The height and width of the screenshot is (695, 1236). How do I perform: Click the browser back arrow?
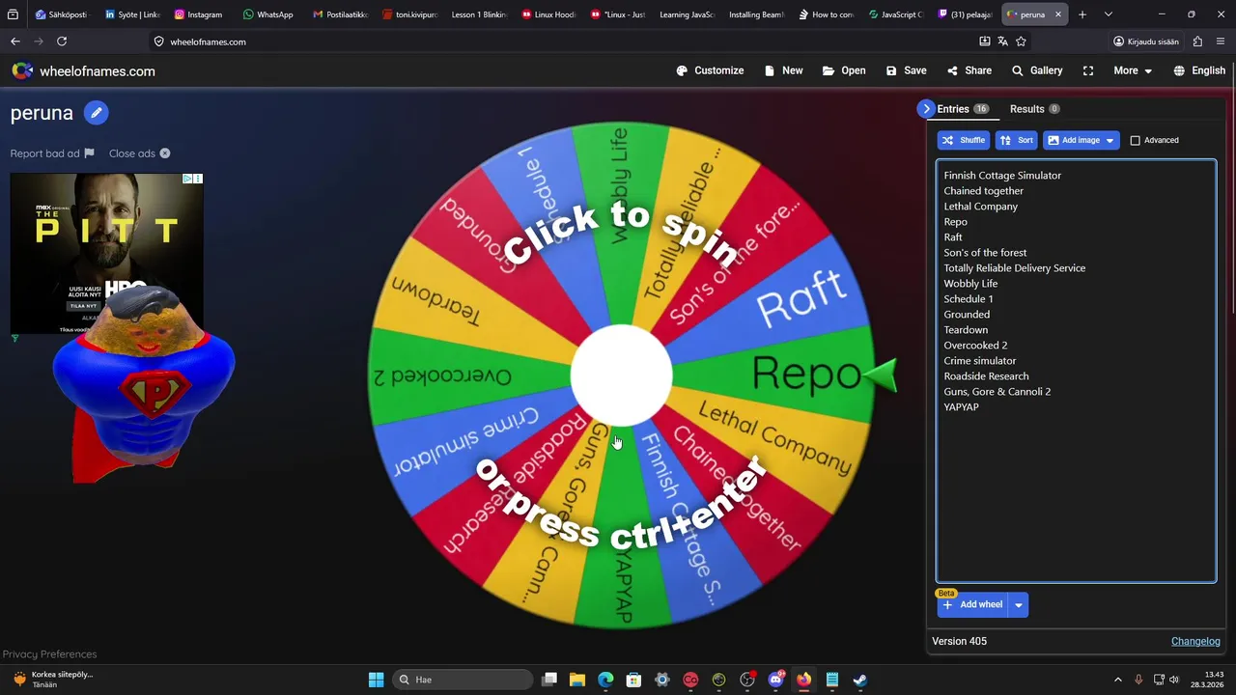point(15,42)
